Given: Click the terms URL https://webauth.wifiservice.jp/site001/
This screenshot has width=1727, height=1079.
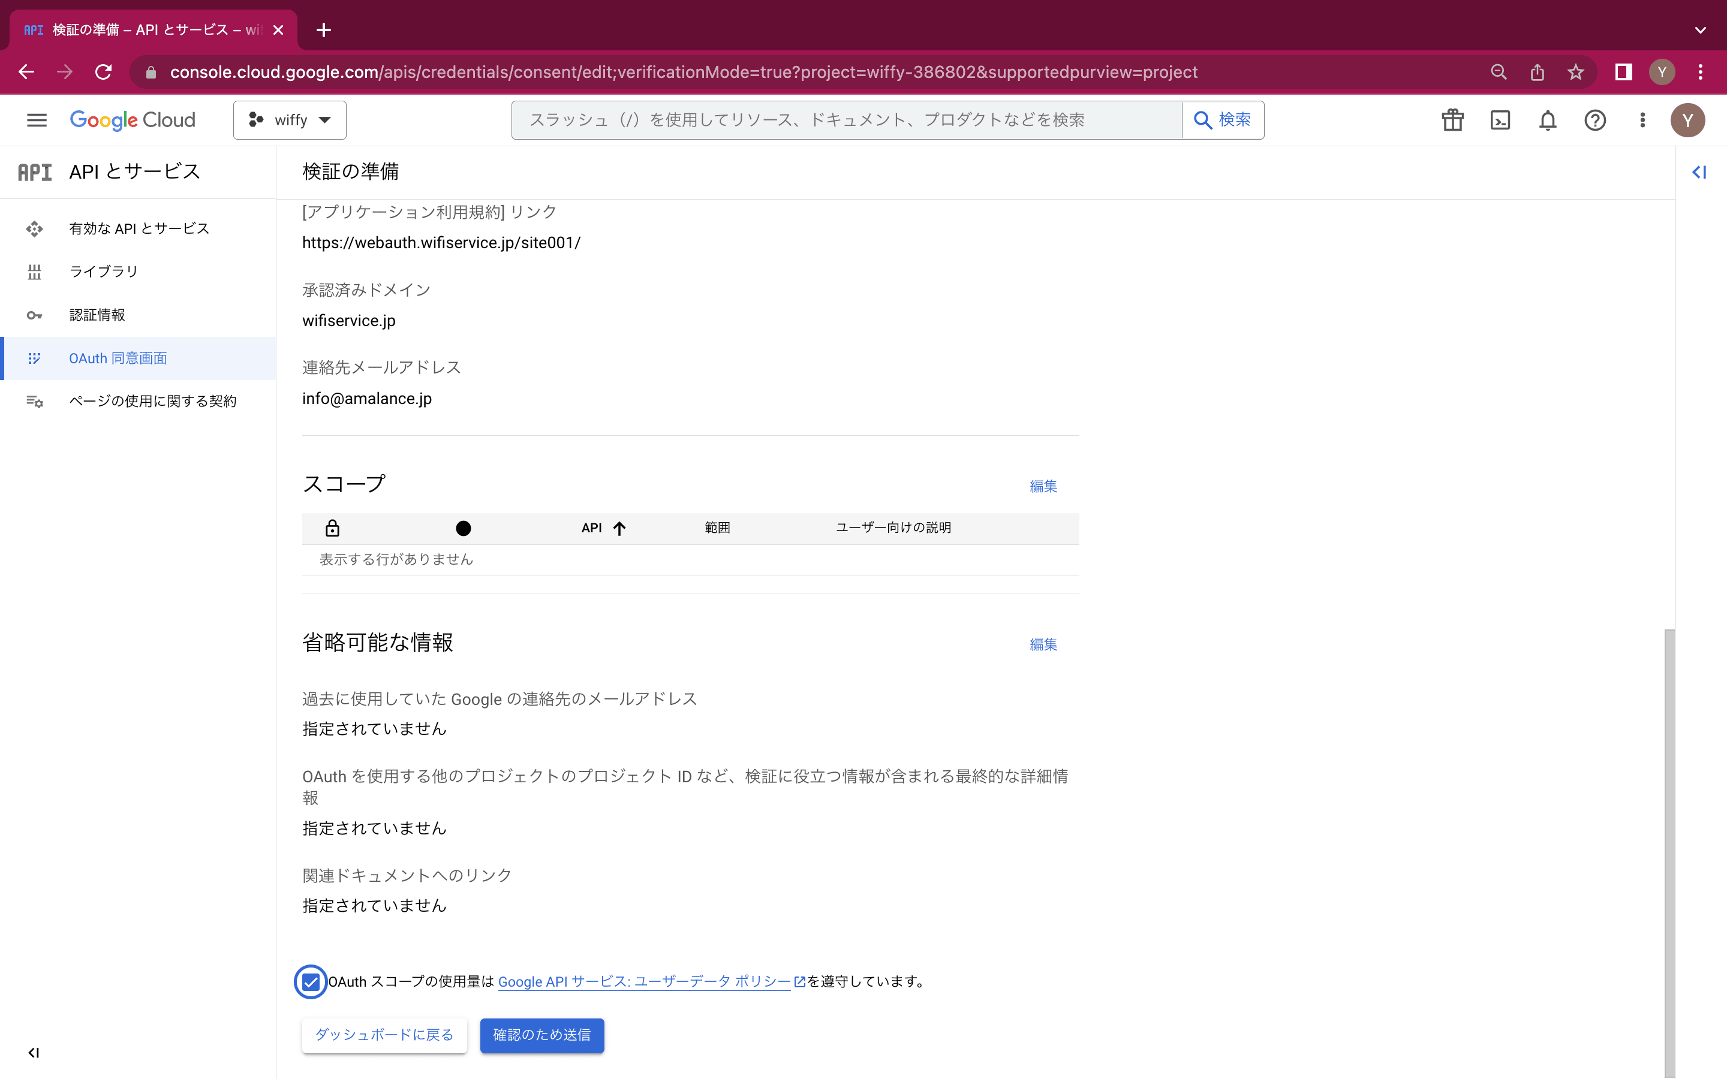Looking at the screenshot, I should [x=441, y=243].
